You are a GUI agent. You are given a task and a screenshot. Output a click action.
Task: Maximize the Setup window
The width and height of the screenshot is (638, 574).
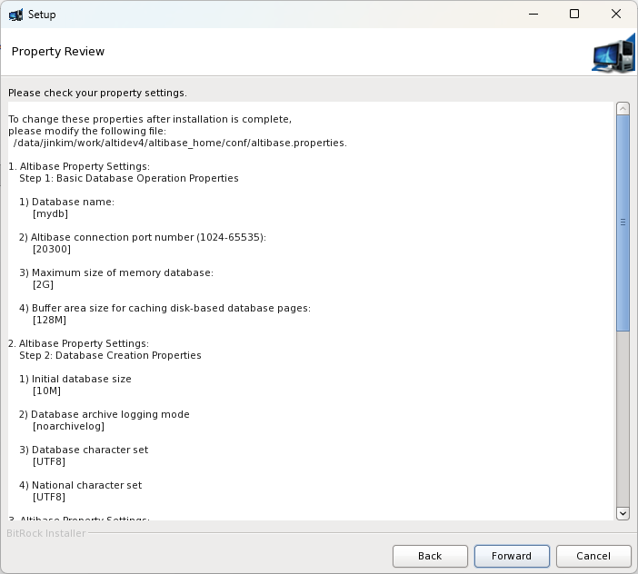[574, 15]
